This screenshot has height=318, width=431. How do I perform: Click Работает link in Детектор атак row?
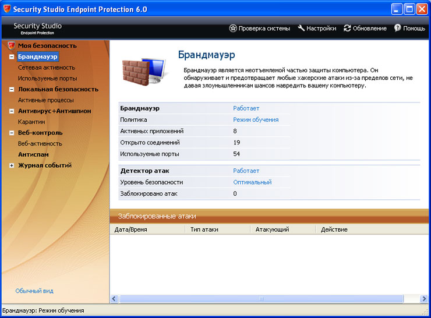tap(246, 171)
